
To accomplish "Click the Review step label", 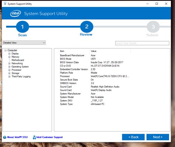I will point(86,34).
